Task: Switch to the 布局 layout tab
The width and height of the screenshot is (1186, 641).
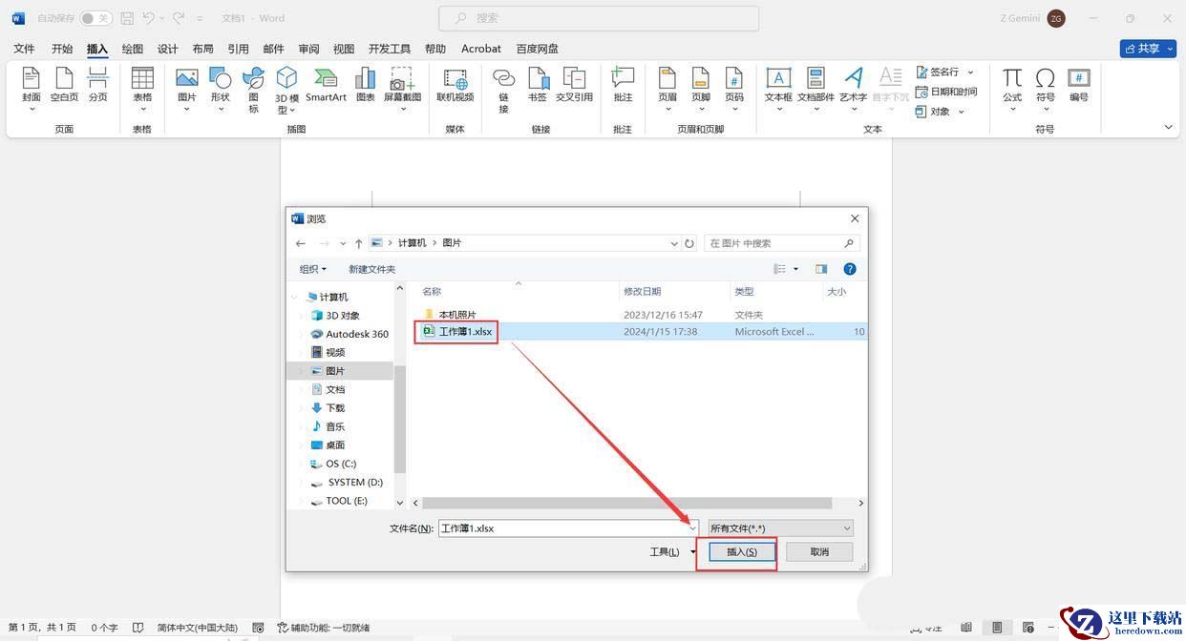Action: (203, 49)
